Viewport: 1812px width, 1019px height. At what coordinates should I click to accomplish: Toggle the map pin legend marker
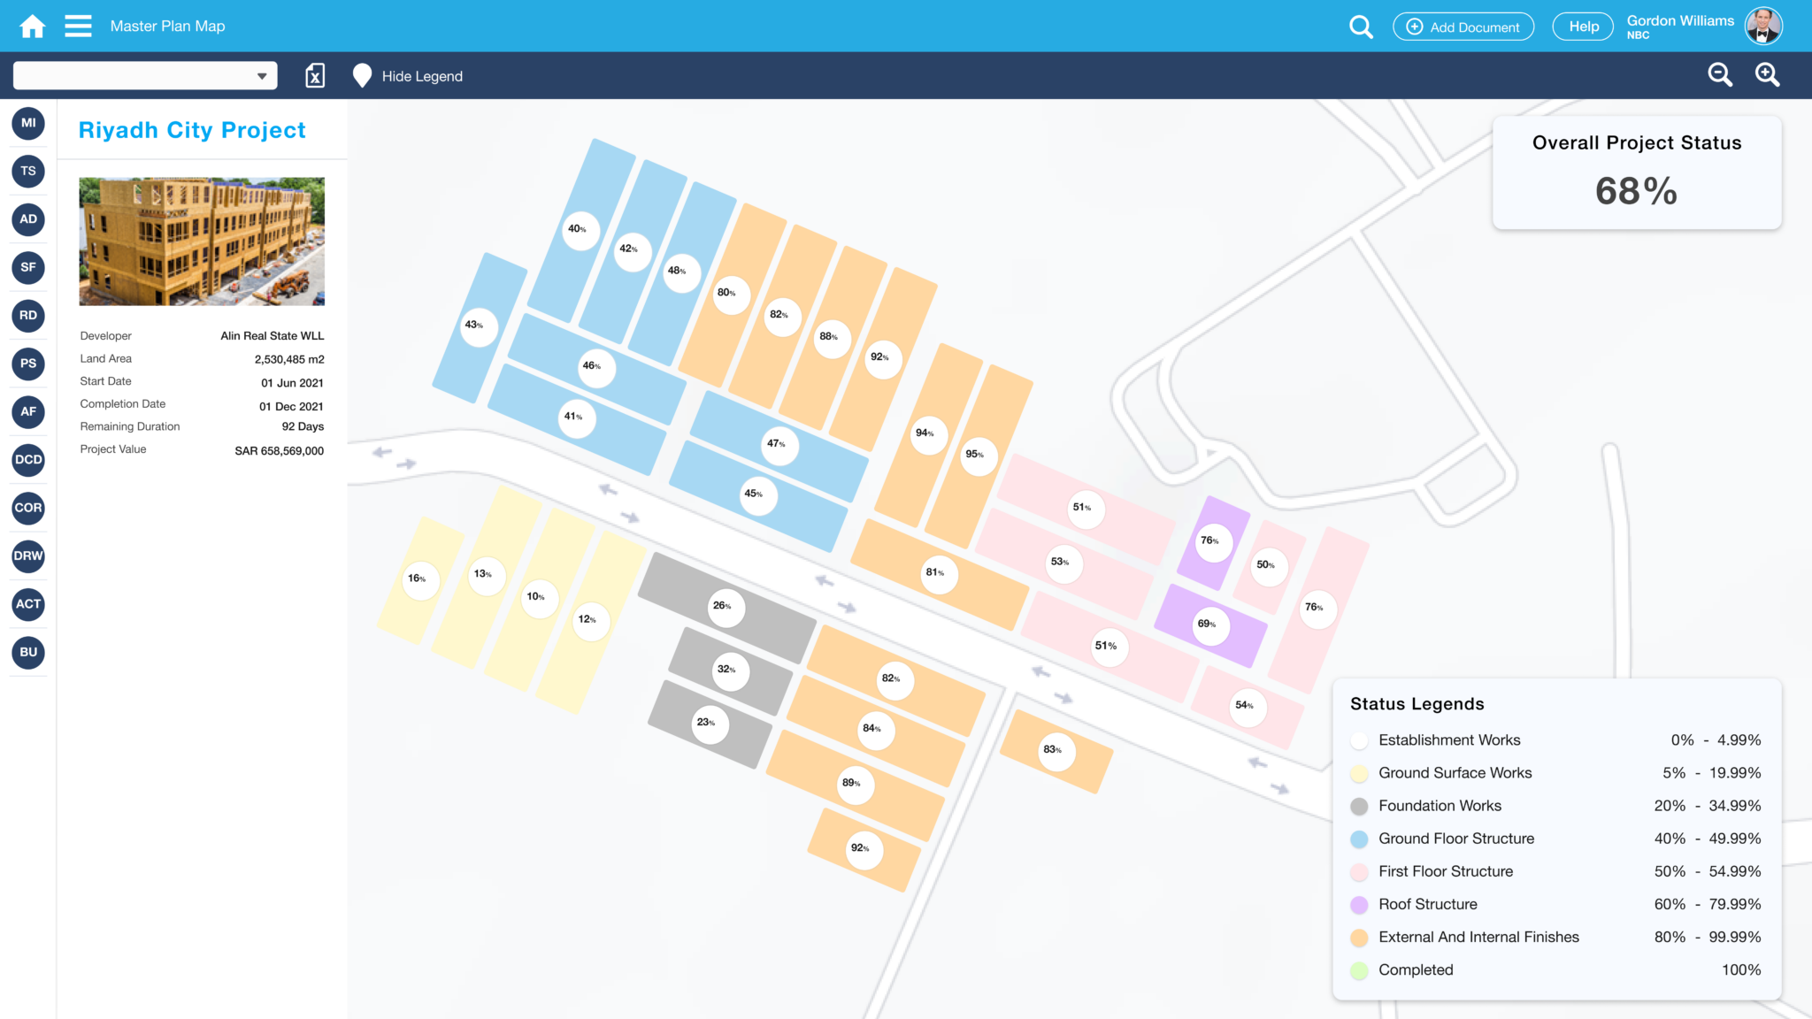click(x=363, y=75)
